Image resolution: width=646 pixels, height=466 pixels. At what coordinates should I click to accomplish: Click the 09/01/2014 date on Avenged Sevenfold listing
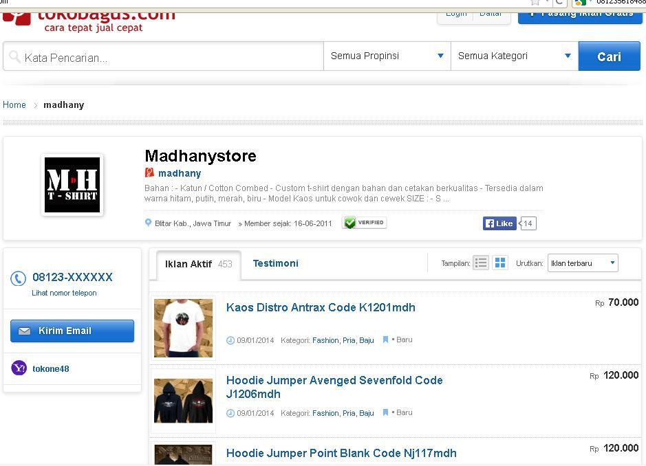255,413
